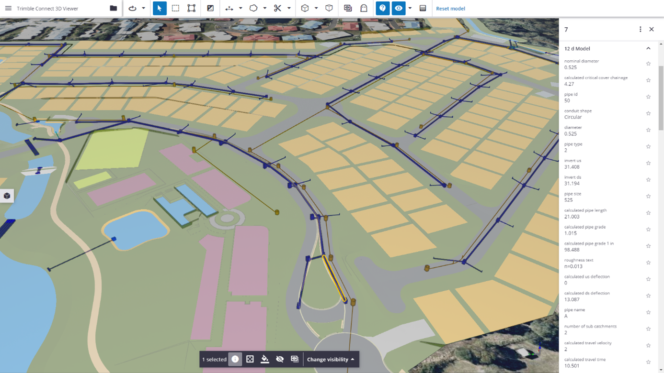The height and width of the screenshot is (373, 664).
Task: Zoom to selected object icon
Action: point(250,359)
